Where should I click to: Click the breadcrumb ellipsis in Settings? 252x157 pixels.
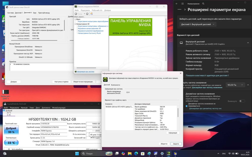179,10
